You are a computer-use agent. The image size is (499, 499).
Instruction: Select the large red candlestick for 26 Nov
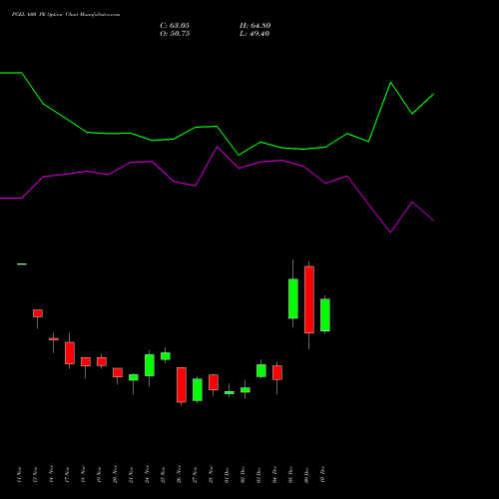coord(182,385)
